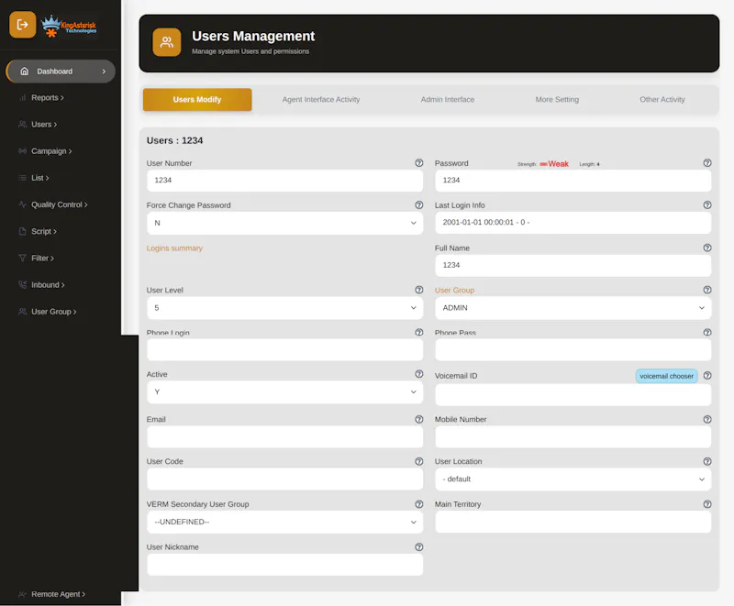
Task: Open help icon for Password
Action: click(707, 162)
